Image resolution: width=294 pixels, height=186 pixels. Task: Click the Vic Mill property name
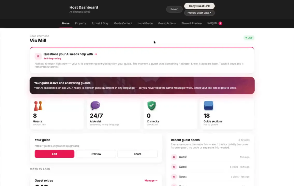(x=38, y=41)
